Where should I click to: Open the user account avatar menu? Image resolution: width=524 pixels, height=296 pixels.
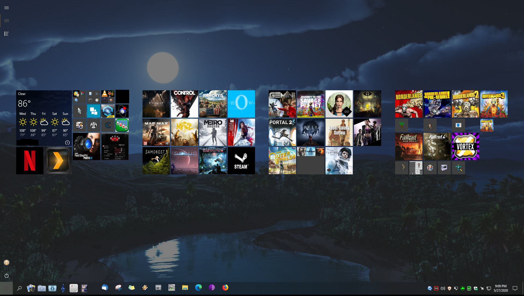[7, 262]
